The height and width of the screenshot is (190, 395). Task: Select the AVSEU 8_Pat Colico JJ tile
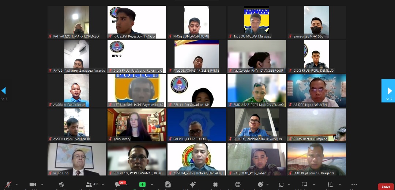tap(77, 91)
